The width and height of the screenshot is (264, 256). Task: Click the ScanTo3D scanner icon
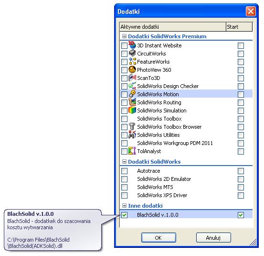pos(132,78)
